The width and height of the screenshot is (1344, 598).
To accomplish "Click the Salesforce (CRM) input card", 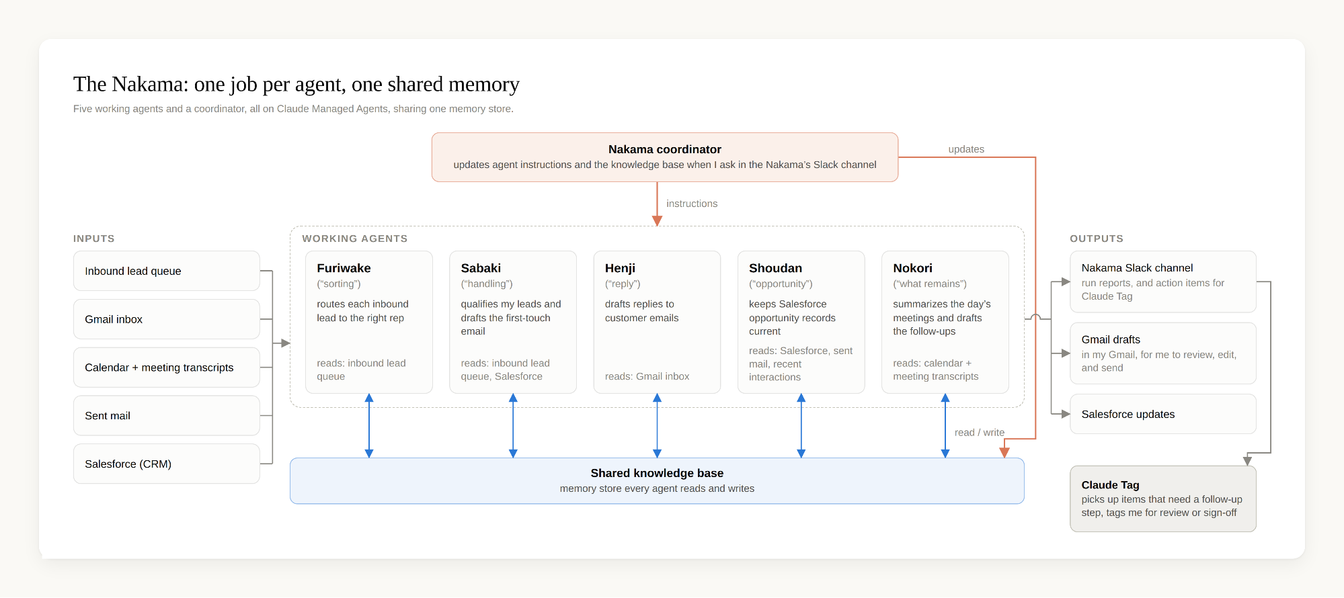I will click(167, 464).
